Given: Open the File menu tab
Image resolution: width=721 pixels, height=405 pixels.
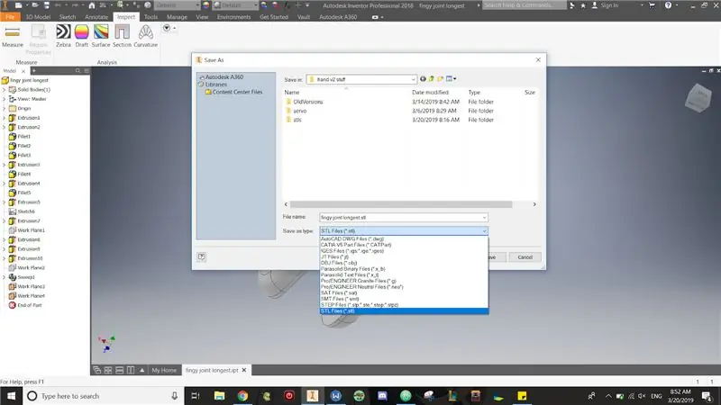Looking at the screenshot, I should tap(10, 17).
